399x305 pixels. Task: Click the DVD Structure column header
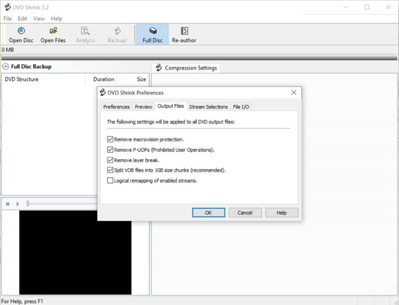click(x=43, y=79)
